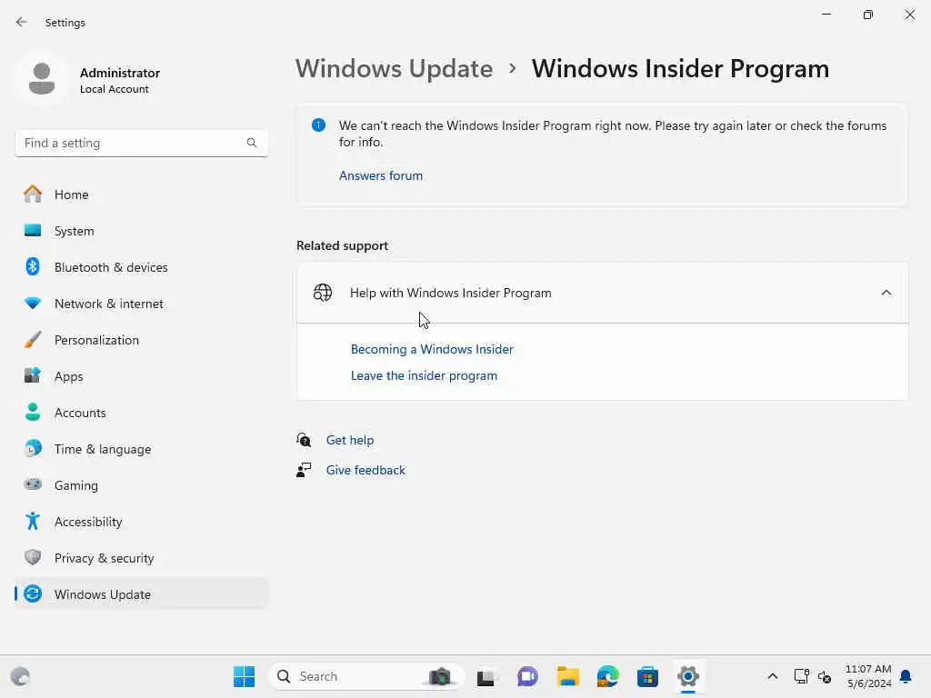Focus the Find a setting search box
931x698 pixels.
141,143
